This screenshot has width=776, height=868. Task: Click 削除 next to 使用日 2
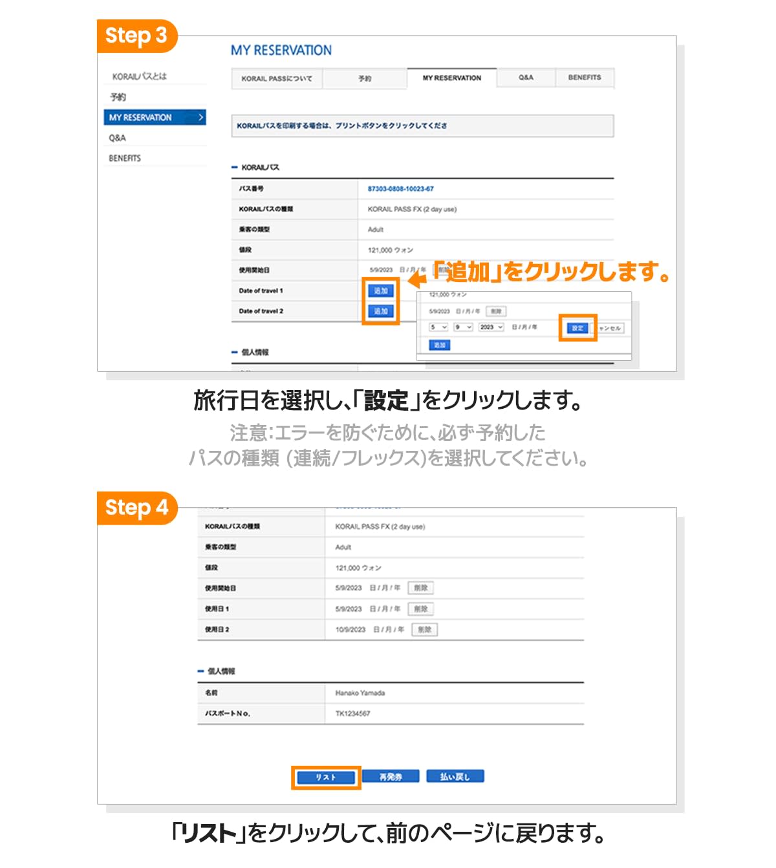pos(424,629)
